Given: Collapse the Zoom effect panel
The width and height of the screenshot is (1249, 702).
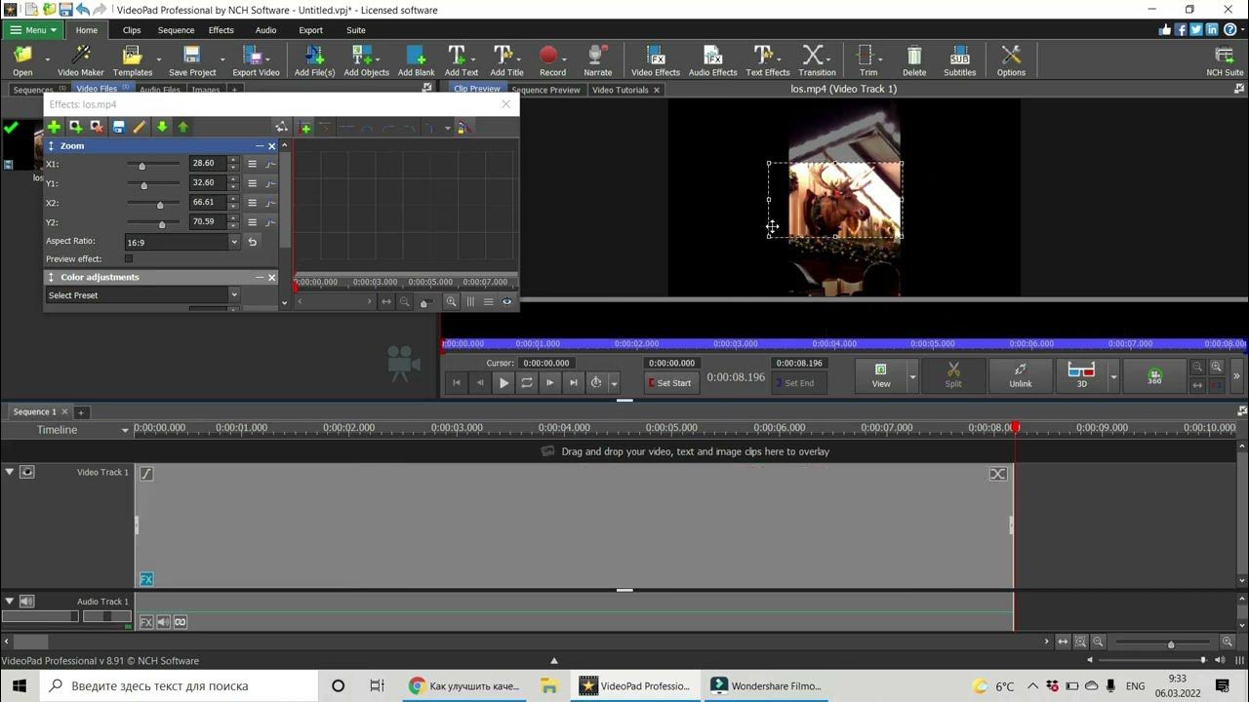Looking at the screenshot, I should pos(260,146).
